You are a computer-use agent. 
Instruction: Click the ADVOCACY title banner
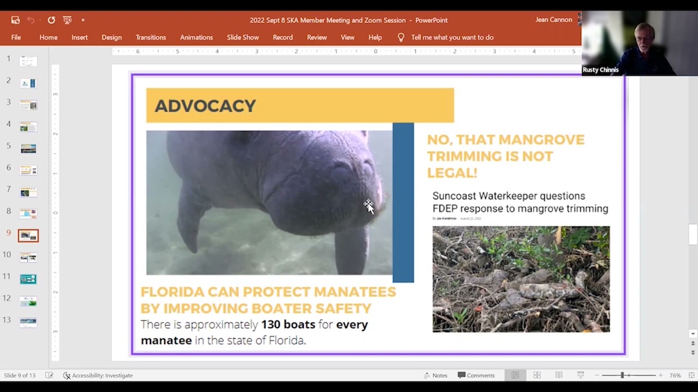[x=300, y=105]
